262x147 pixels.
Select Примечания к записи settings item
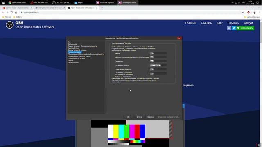pos(77,58)
